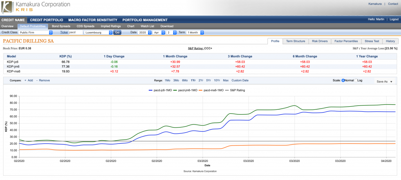Click the KDP value 19.93
Screen dimensions: 401x180
tap(66, 71)
